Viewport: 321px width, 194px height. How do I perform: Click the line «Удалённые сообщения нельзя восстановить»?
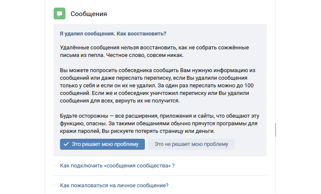pos(154,48)
